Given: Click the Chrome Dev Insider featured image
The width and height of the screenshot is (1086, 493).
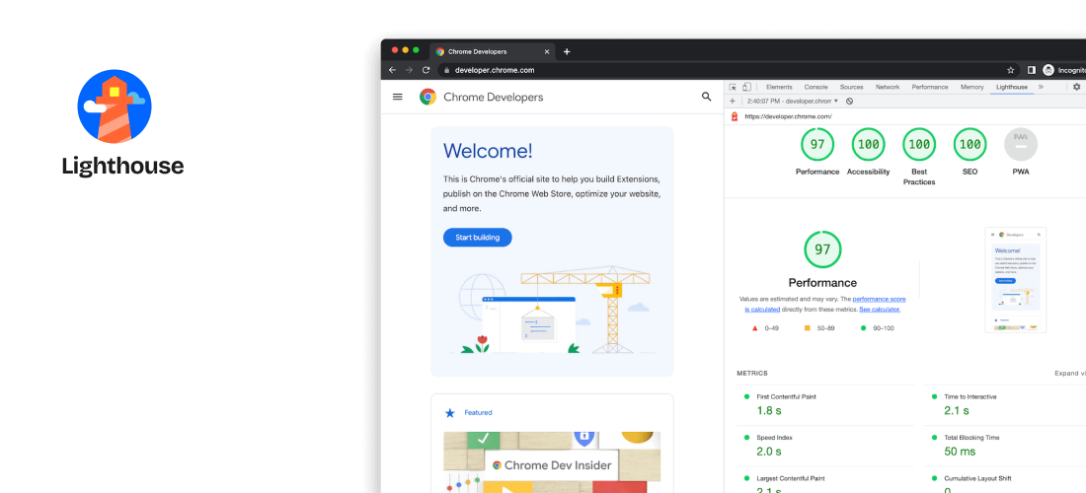Looking at the screenshot, I should click(x=552, y=461).
